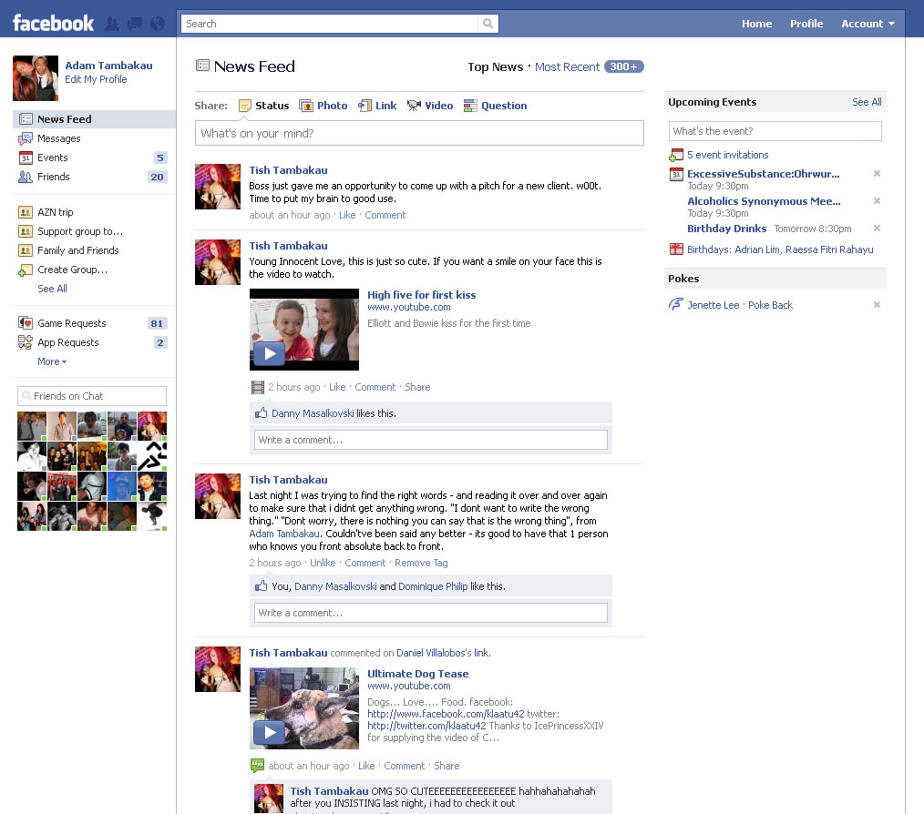The height and width of the screenshot is (814, 924).
Task: Click the What's on your mind box
Action: [x=419, y=133]
